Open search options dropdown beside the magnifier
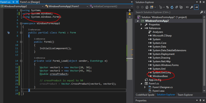206x103 pixels. (204, 12)
